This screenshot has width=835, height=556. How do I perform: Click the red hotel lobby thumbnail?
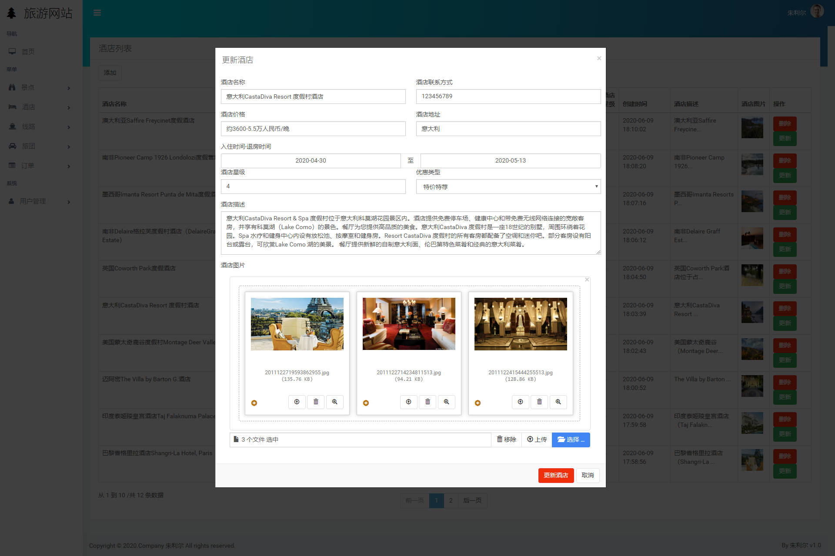coord(409,324)
